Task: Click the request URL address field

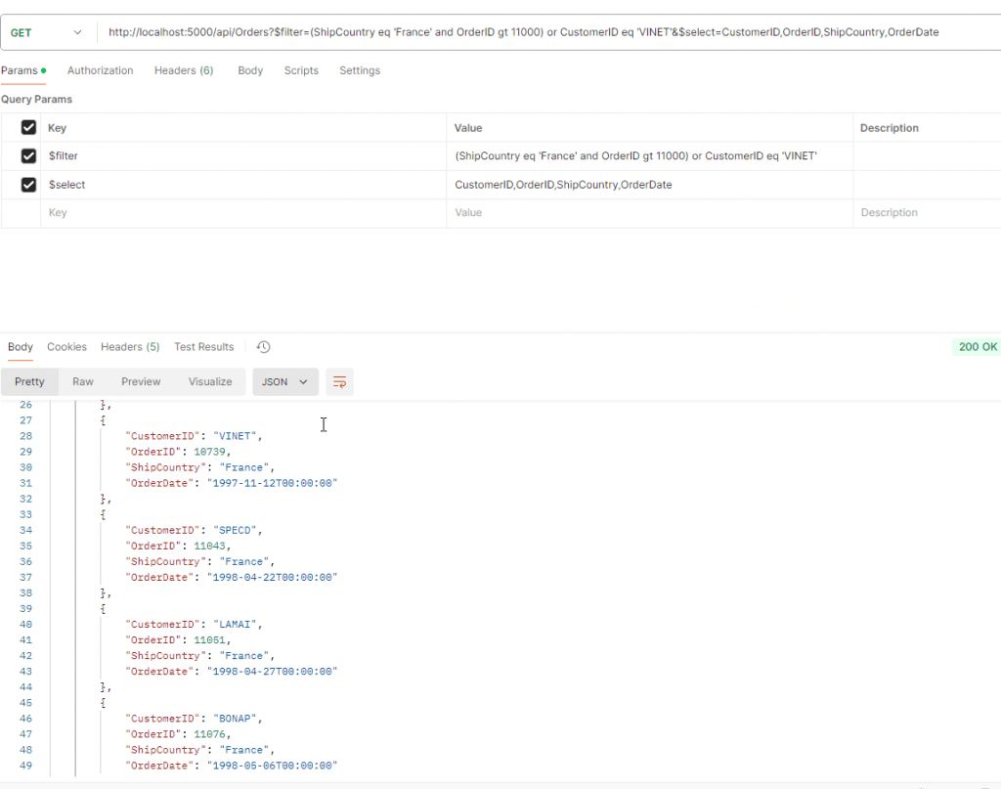Action: (523, 32)
